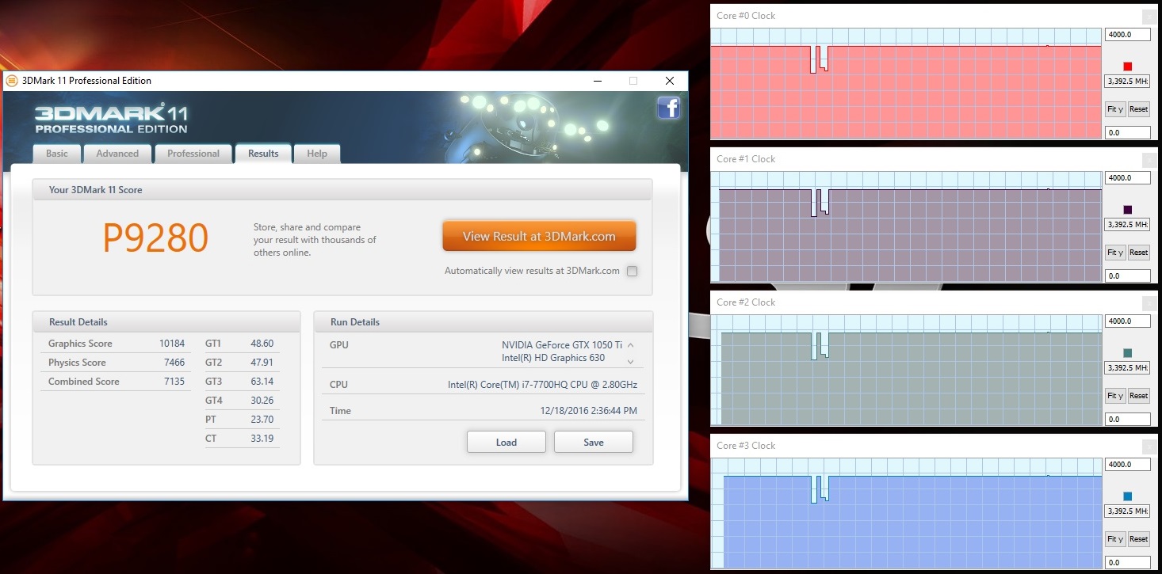The width and height of the screenshot is (1162, 574).
Task: Click Core #3 current value 3,392.5 MHz field
Action: pyautogui.click(x=1127, y=511)
